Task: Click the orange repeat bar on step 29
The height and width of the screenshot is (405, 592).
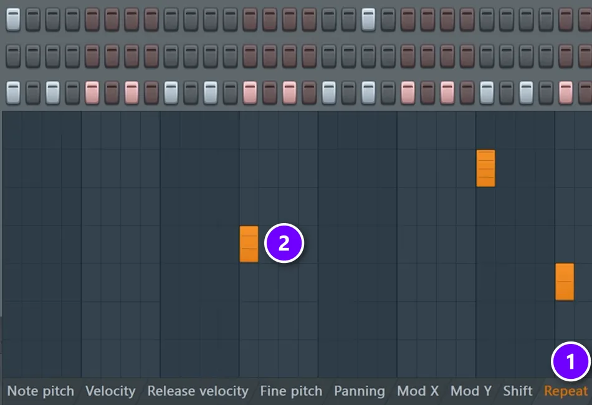Action: [565, 282]
